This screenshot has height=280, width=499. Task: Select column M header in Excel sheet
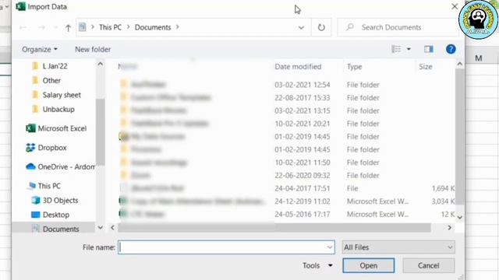click(x=478, y=58)
